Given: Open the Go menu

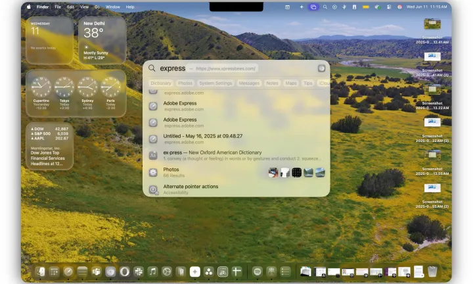Looking at the screenshot, I should pyautogui.click(x=97, y=7).
